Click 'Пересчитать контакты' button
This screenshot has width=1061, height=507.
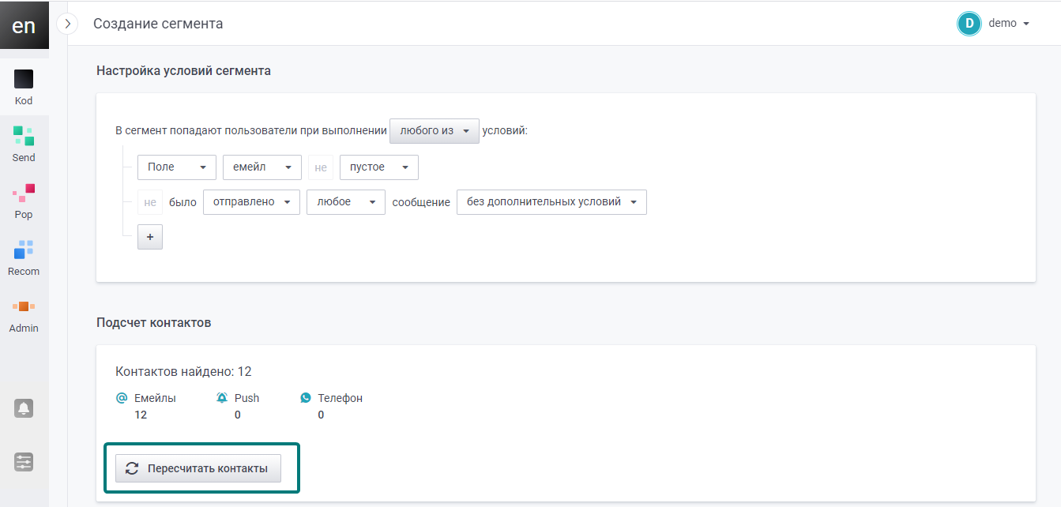coord(198,468)
